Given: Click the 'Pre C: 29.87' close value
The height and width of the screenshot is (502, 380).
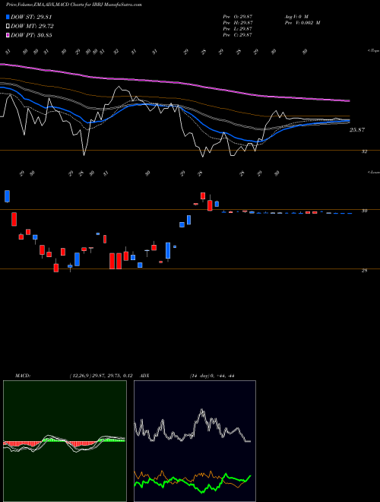Looking at the screenshot, I should [238, 35].
